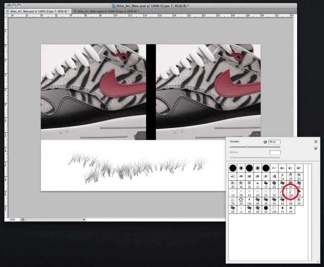Pick the rough brush preset labeled 32

point(258,209)
